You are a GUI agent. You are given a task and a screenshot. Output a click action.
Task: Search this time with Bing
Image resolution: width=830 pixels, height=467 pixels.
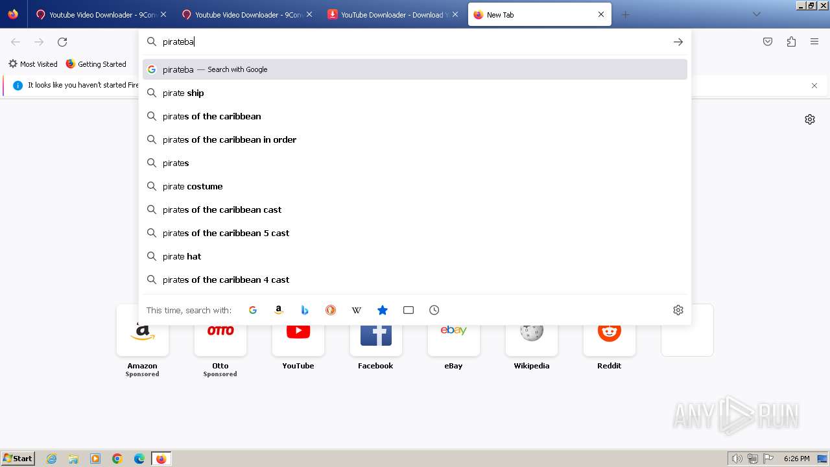point(305,310)
